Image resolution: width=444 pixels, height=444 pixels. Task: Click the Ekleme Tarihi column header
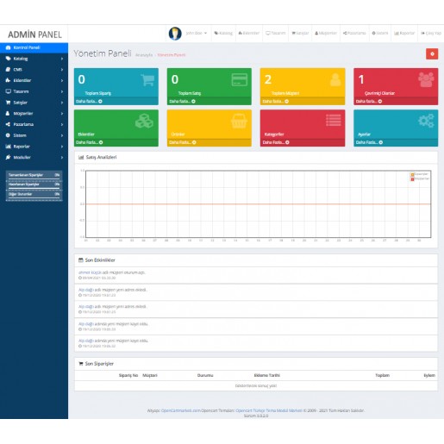[x=267, y=376]
